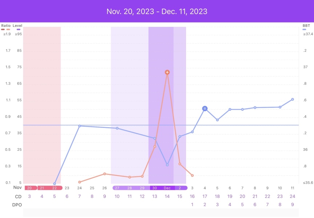Click DPO 9 label

[293, 205]
